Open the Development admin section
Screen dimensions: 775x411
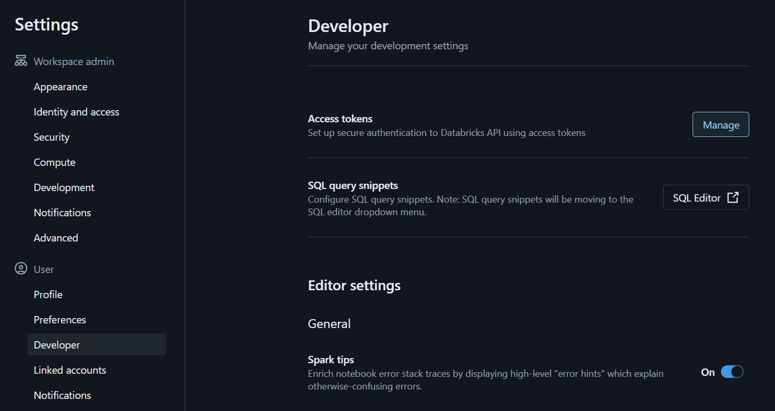(64, 187)
